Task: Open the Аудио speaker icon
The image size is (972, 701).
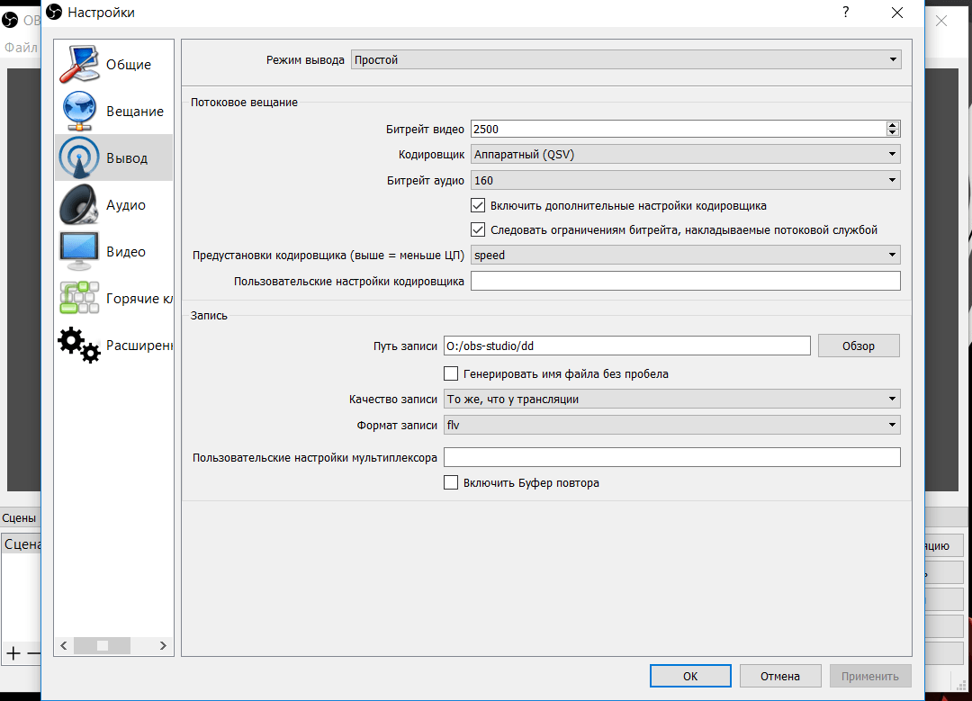Action: pos(79,204)
